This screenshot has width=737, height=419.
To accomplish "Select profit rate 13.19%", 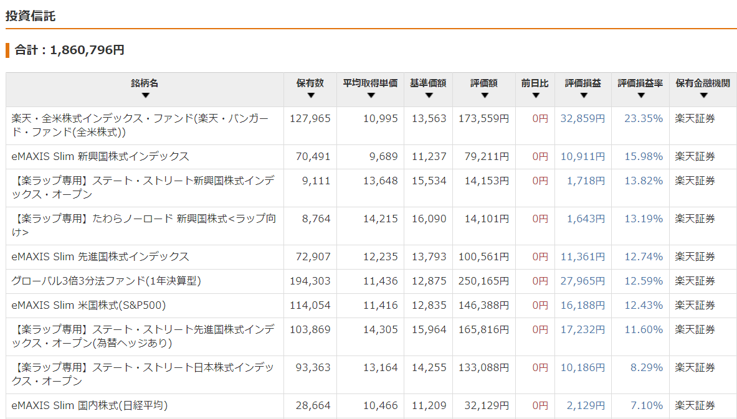I will pyautogui.click(x=644, y=219).
